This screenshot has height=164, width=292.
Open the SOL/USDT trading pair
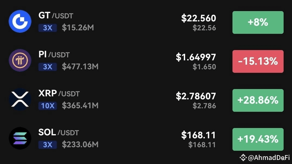tap(58, 133)
